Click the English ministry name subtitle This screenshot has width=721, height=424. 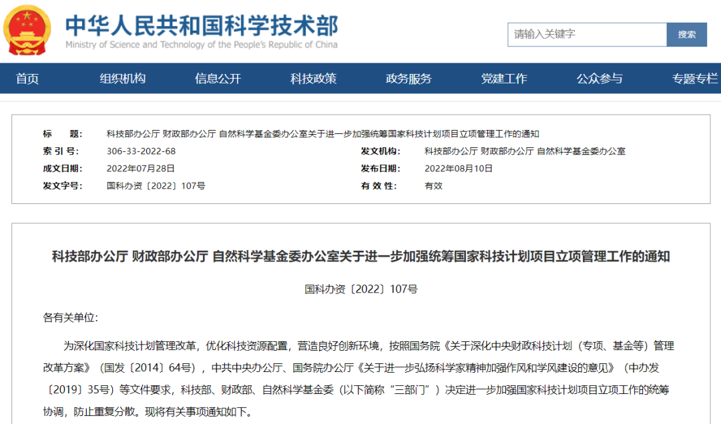pos(202,45)
